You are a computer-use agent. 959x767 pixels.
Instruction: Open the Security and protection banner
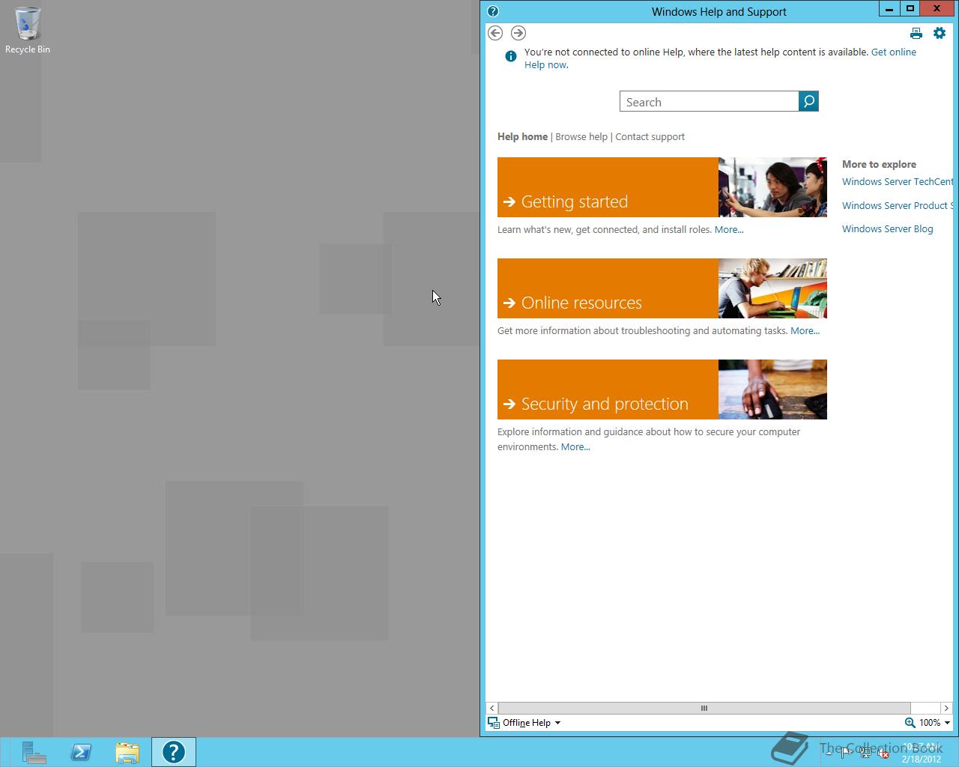click(608, 389)
